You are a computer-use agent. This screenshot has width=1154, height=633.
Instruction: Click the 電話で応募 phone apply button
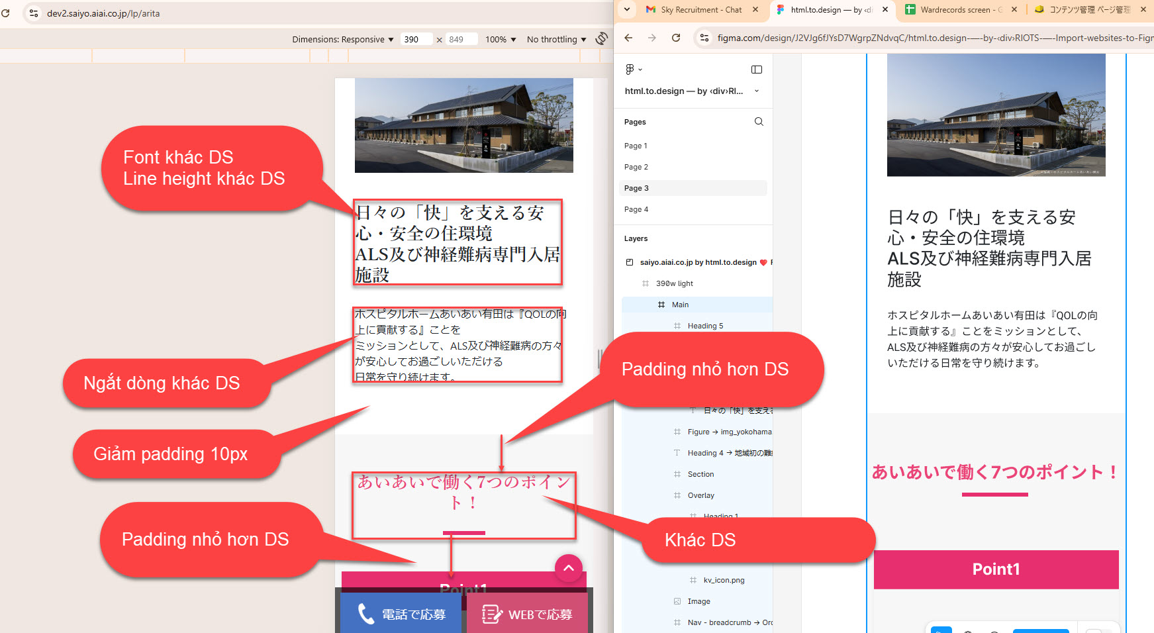[401, 614]
